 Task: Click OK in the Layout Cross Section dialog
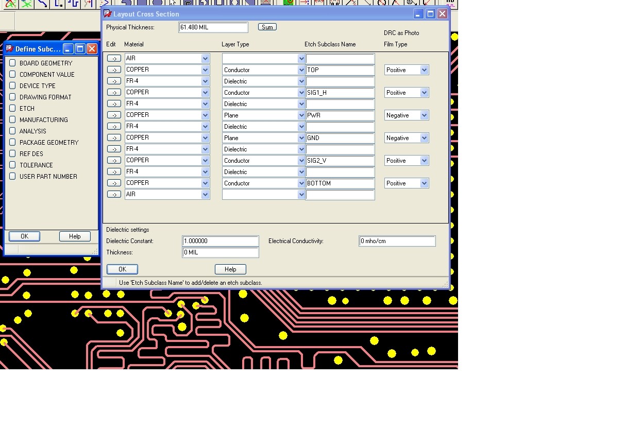[x=122, y=269]
